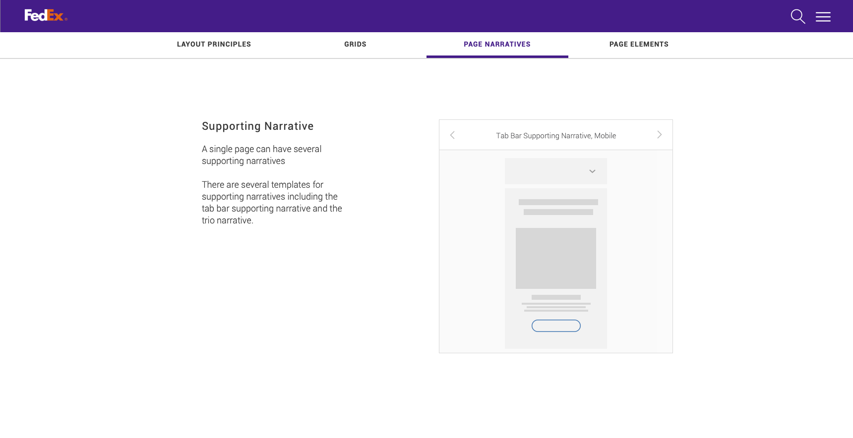The height and width of the screenshot is (438, 853).
Task: Open the search magnifier icon
Action: (797, 16)
